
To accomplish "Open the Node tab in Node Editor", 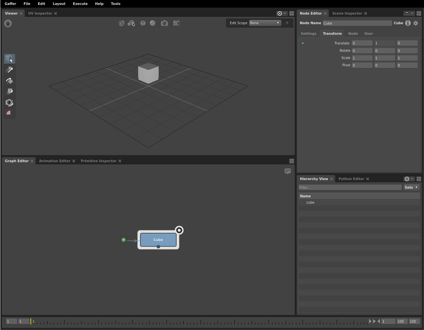I will click(353, 33).
